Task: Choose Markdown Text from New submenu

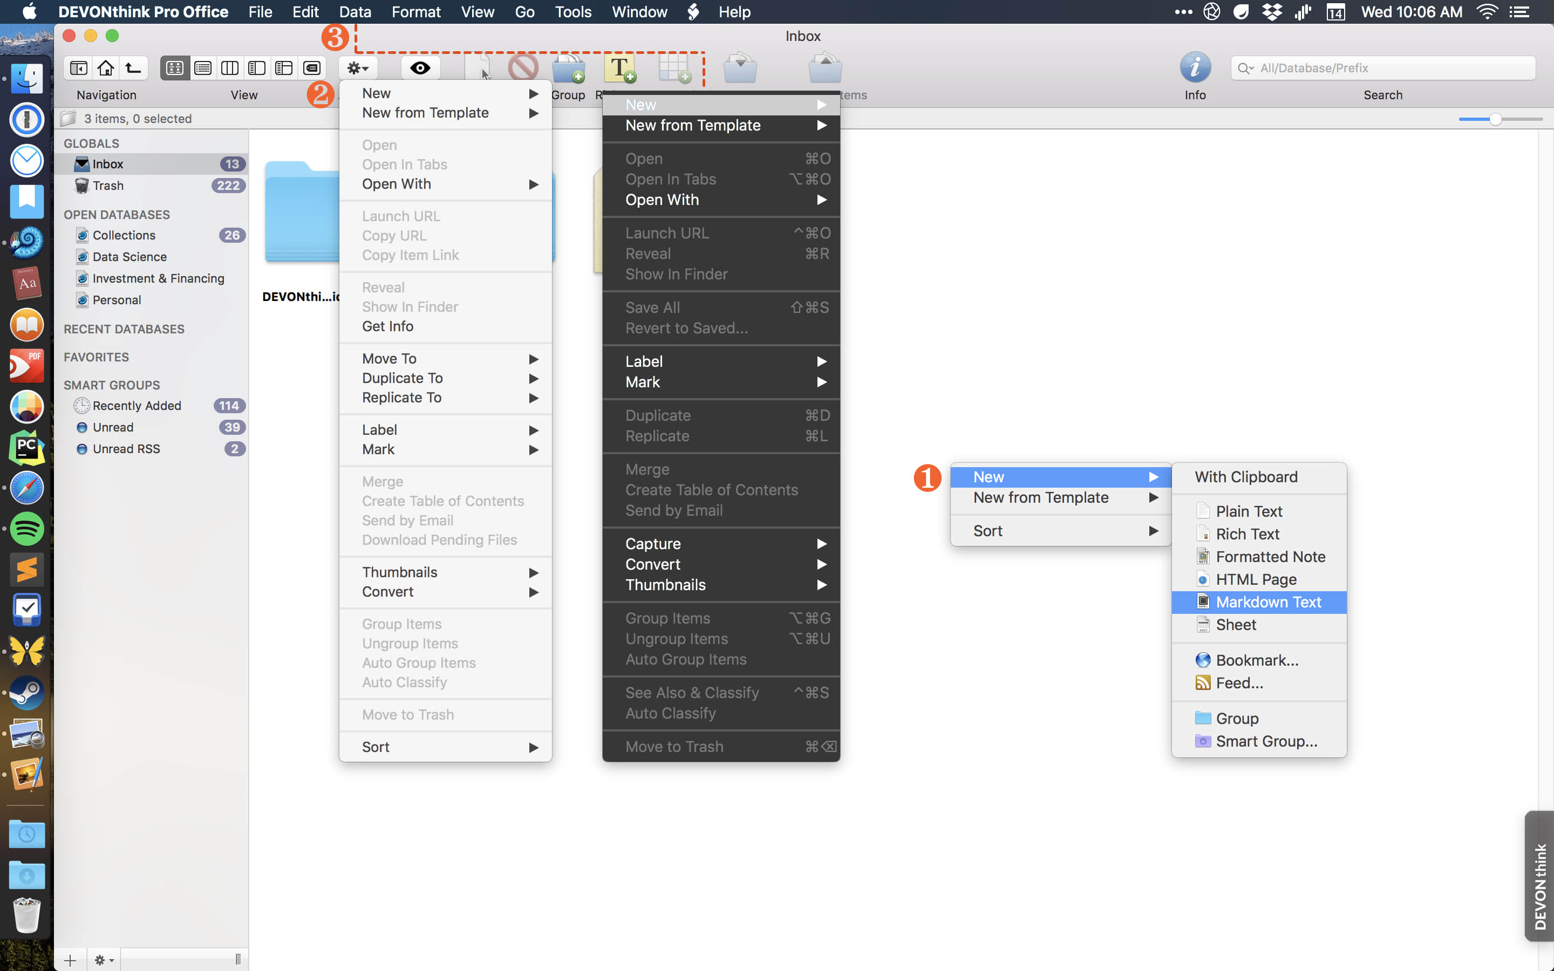Action: pyautogui.click(x=1267, y=601)
